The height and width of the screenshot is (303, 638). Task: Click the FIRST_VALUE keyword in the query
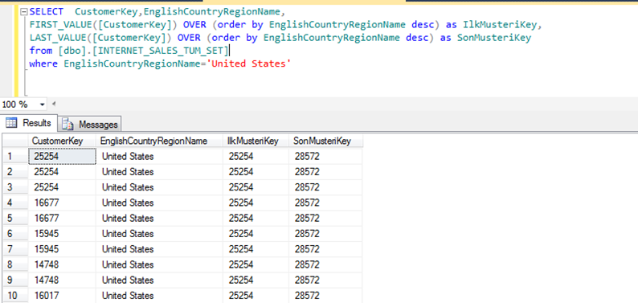tap(60, 25)
